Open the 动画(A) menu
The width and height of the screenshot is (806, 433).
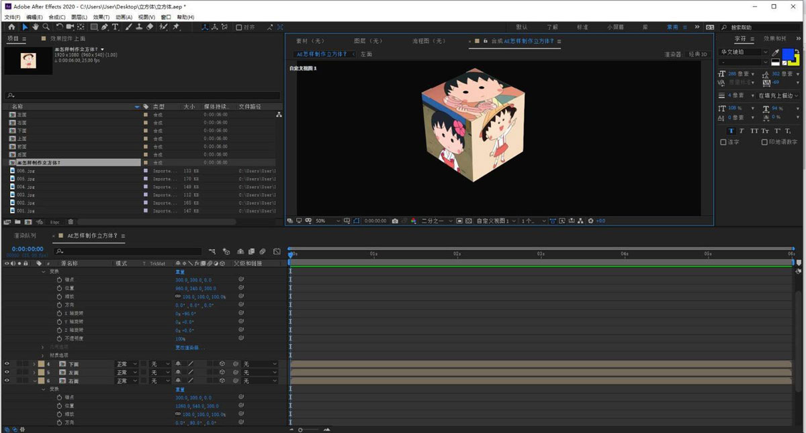pos(123,17)
